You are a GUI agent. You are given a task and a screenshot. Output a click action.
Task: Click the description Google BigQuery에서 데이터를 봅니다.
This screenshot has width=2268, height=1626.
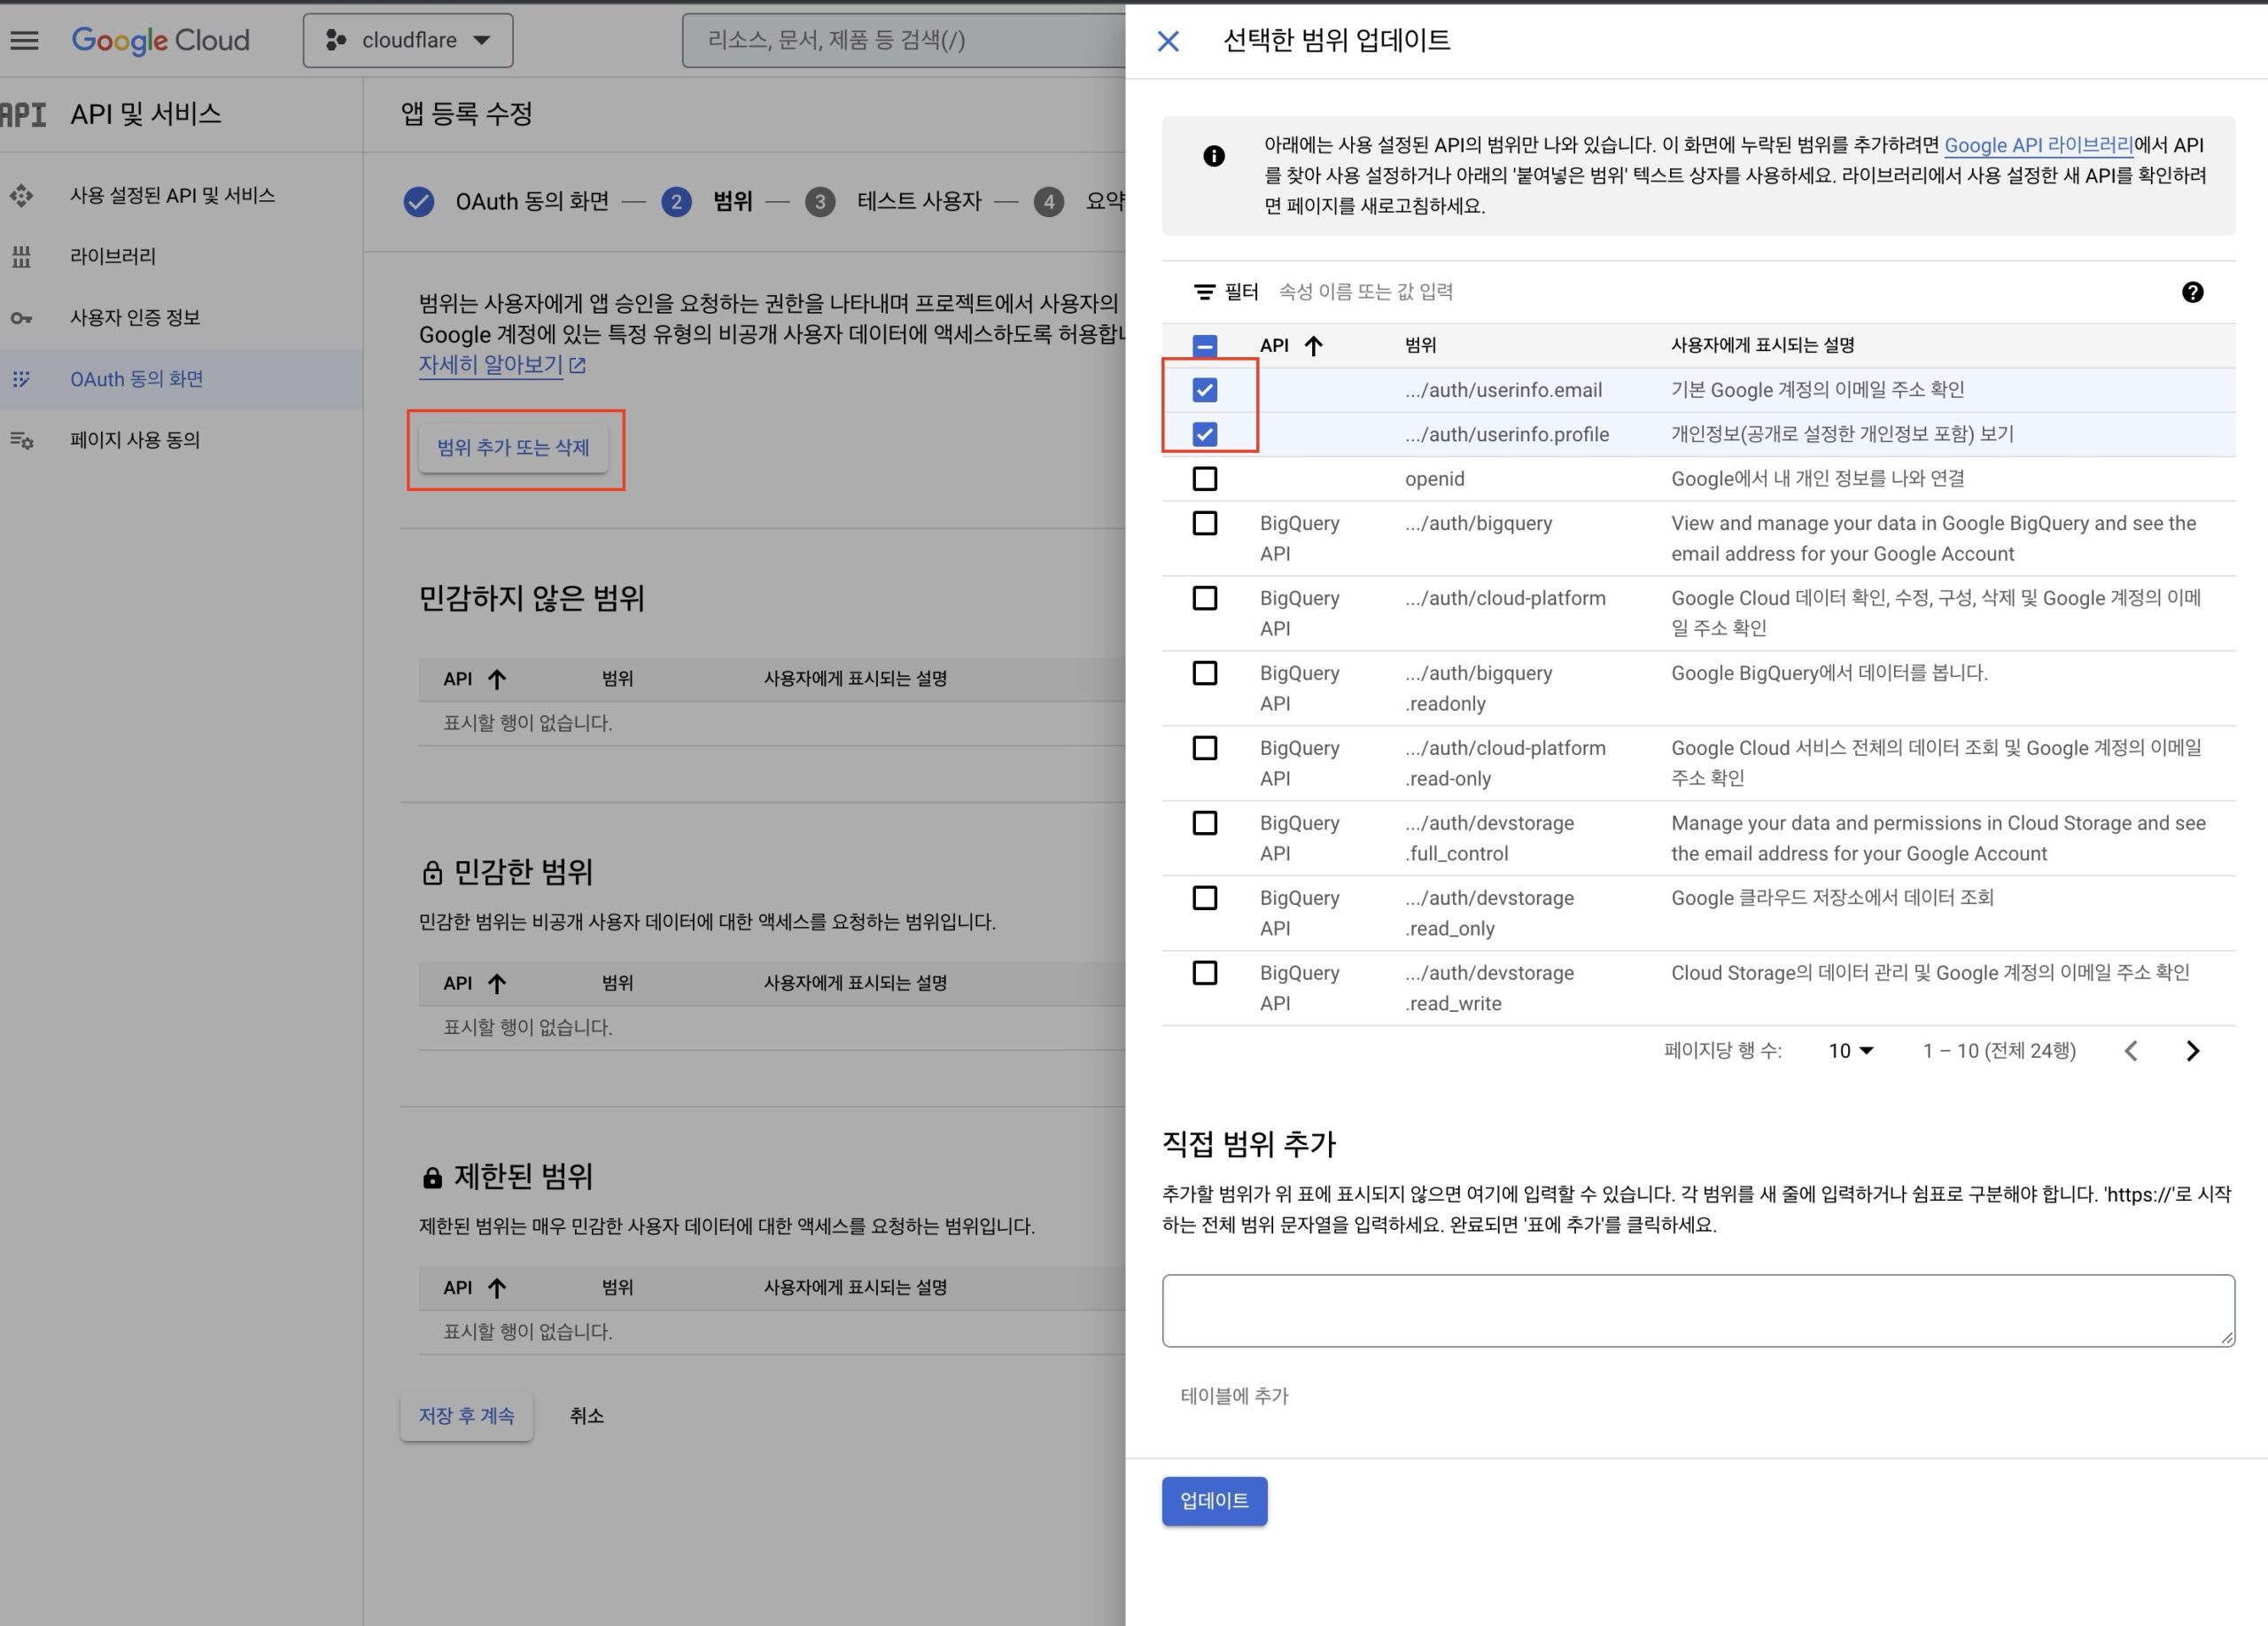[x=1829, y=673]
